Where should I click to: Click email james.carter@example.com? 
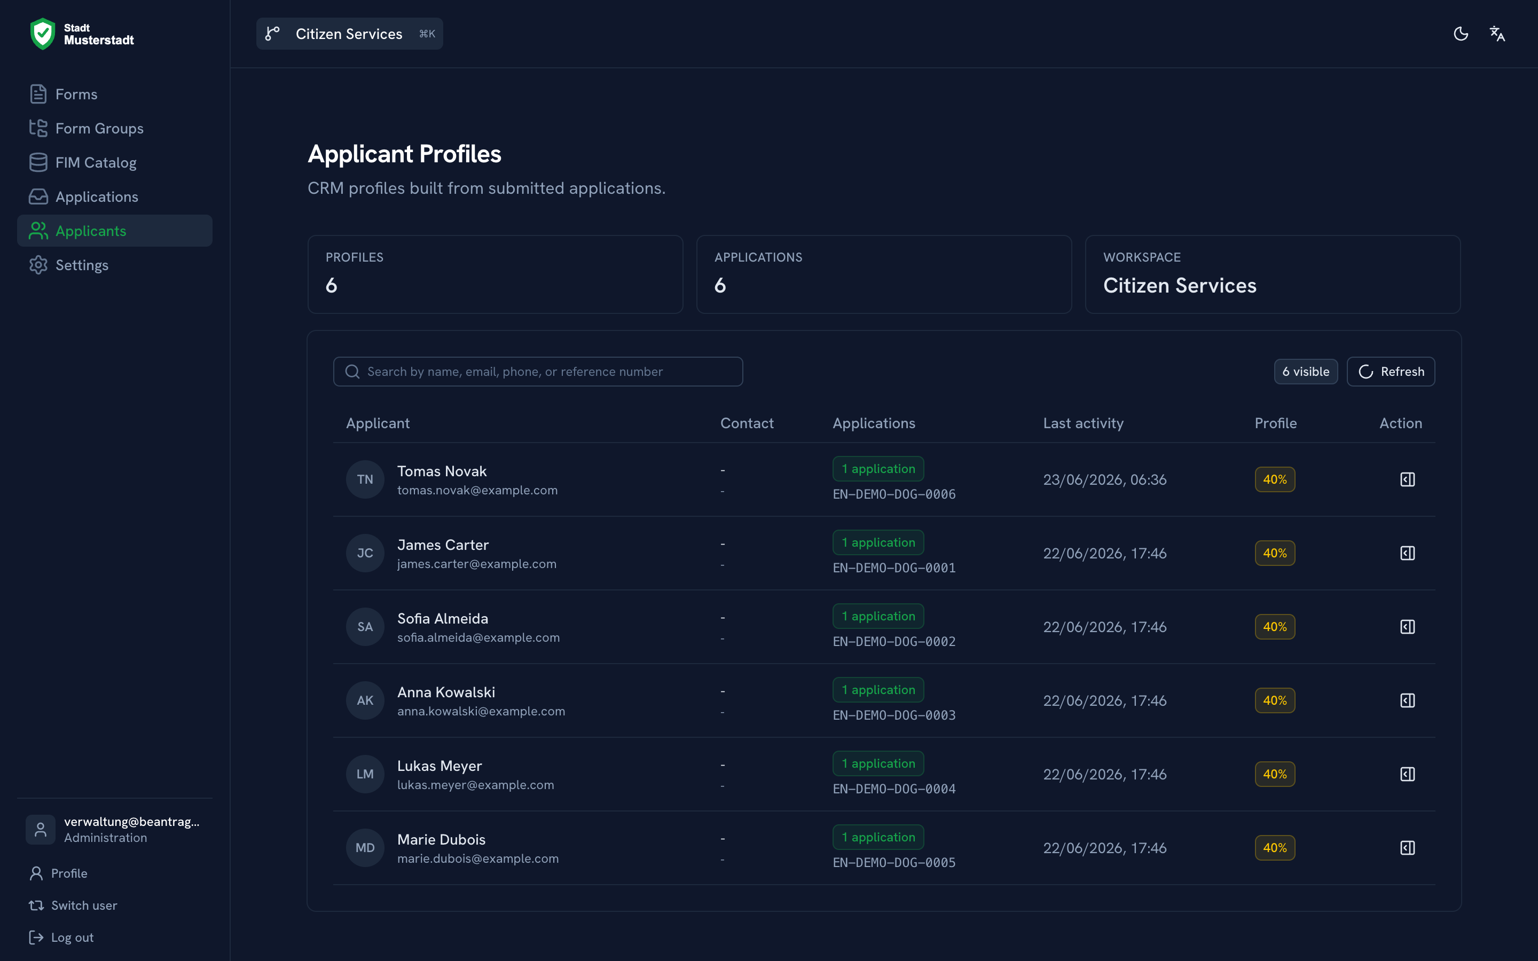(477, 564)
